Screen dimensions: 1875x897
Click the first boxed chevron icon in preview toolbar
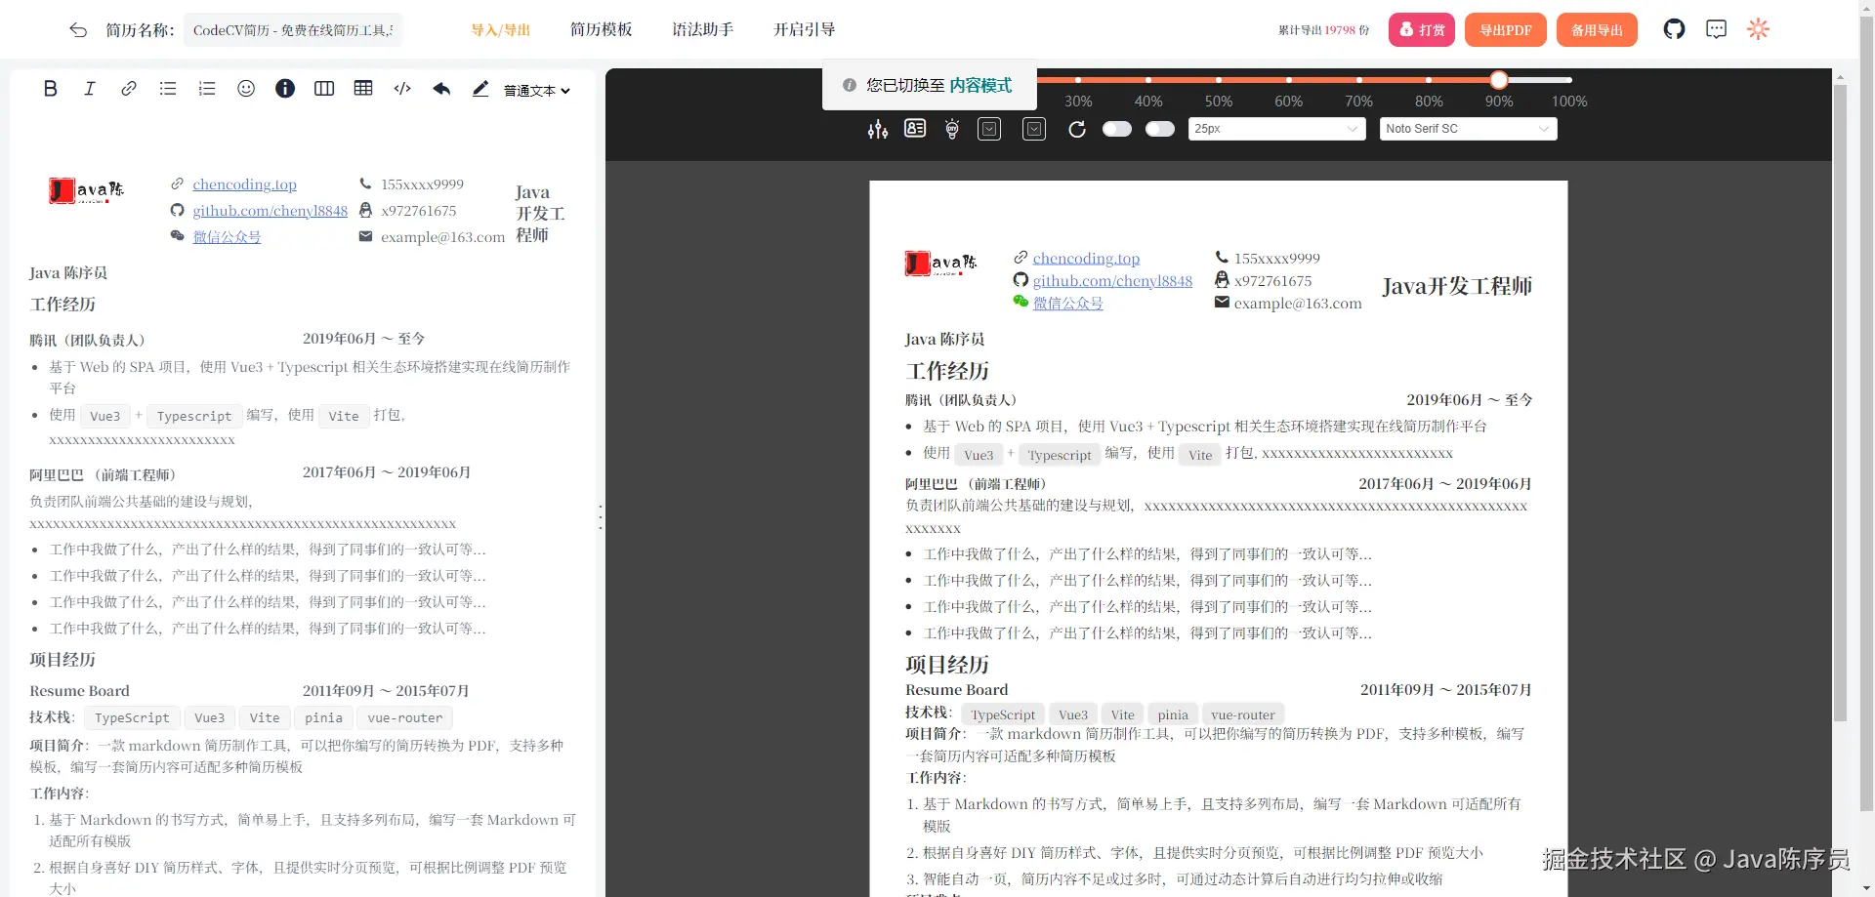(x=989, y=129)
